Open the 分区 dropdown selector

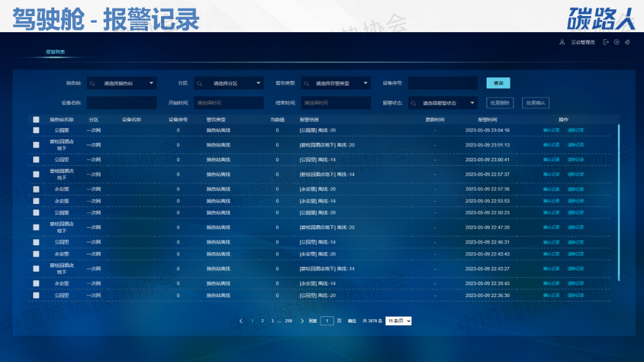[x=229, y=83]
